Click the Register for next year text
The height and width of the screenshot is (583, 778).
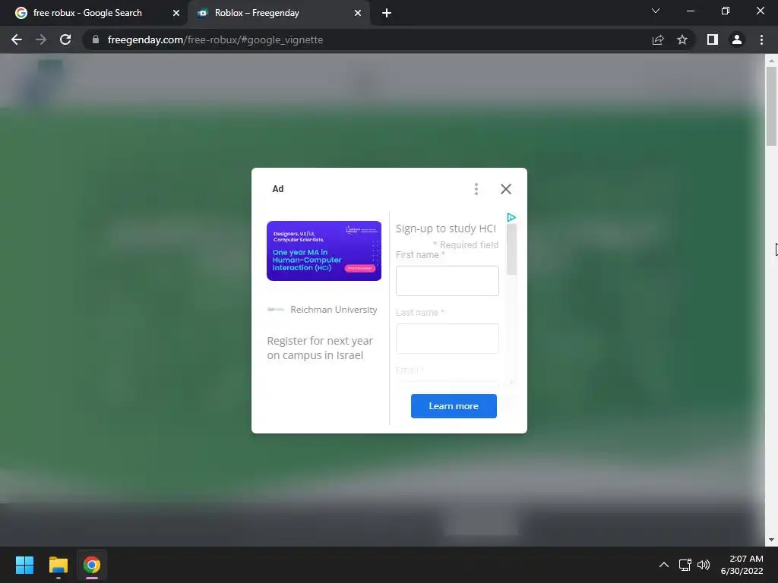(320, 348)
